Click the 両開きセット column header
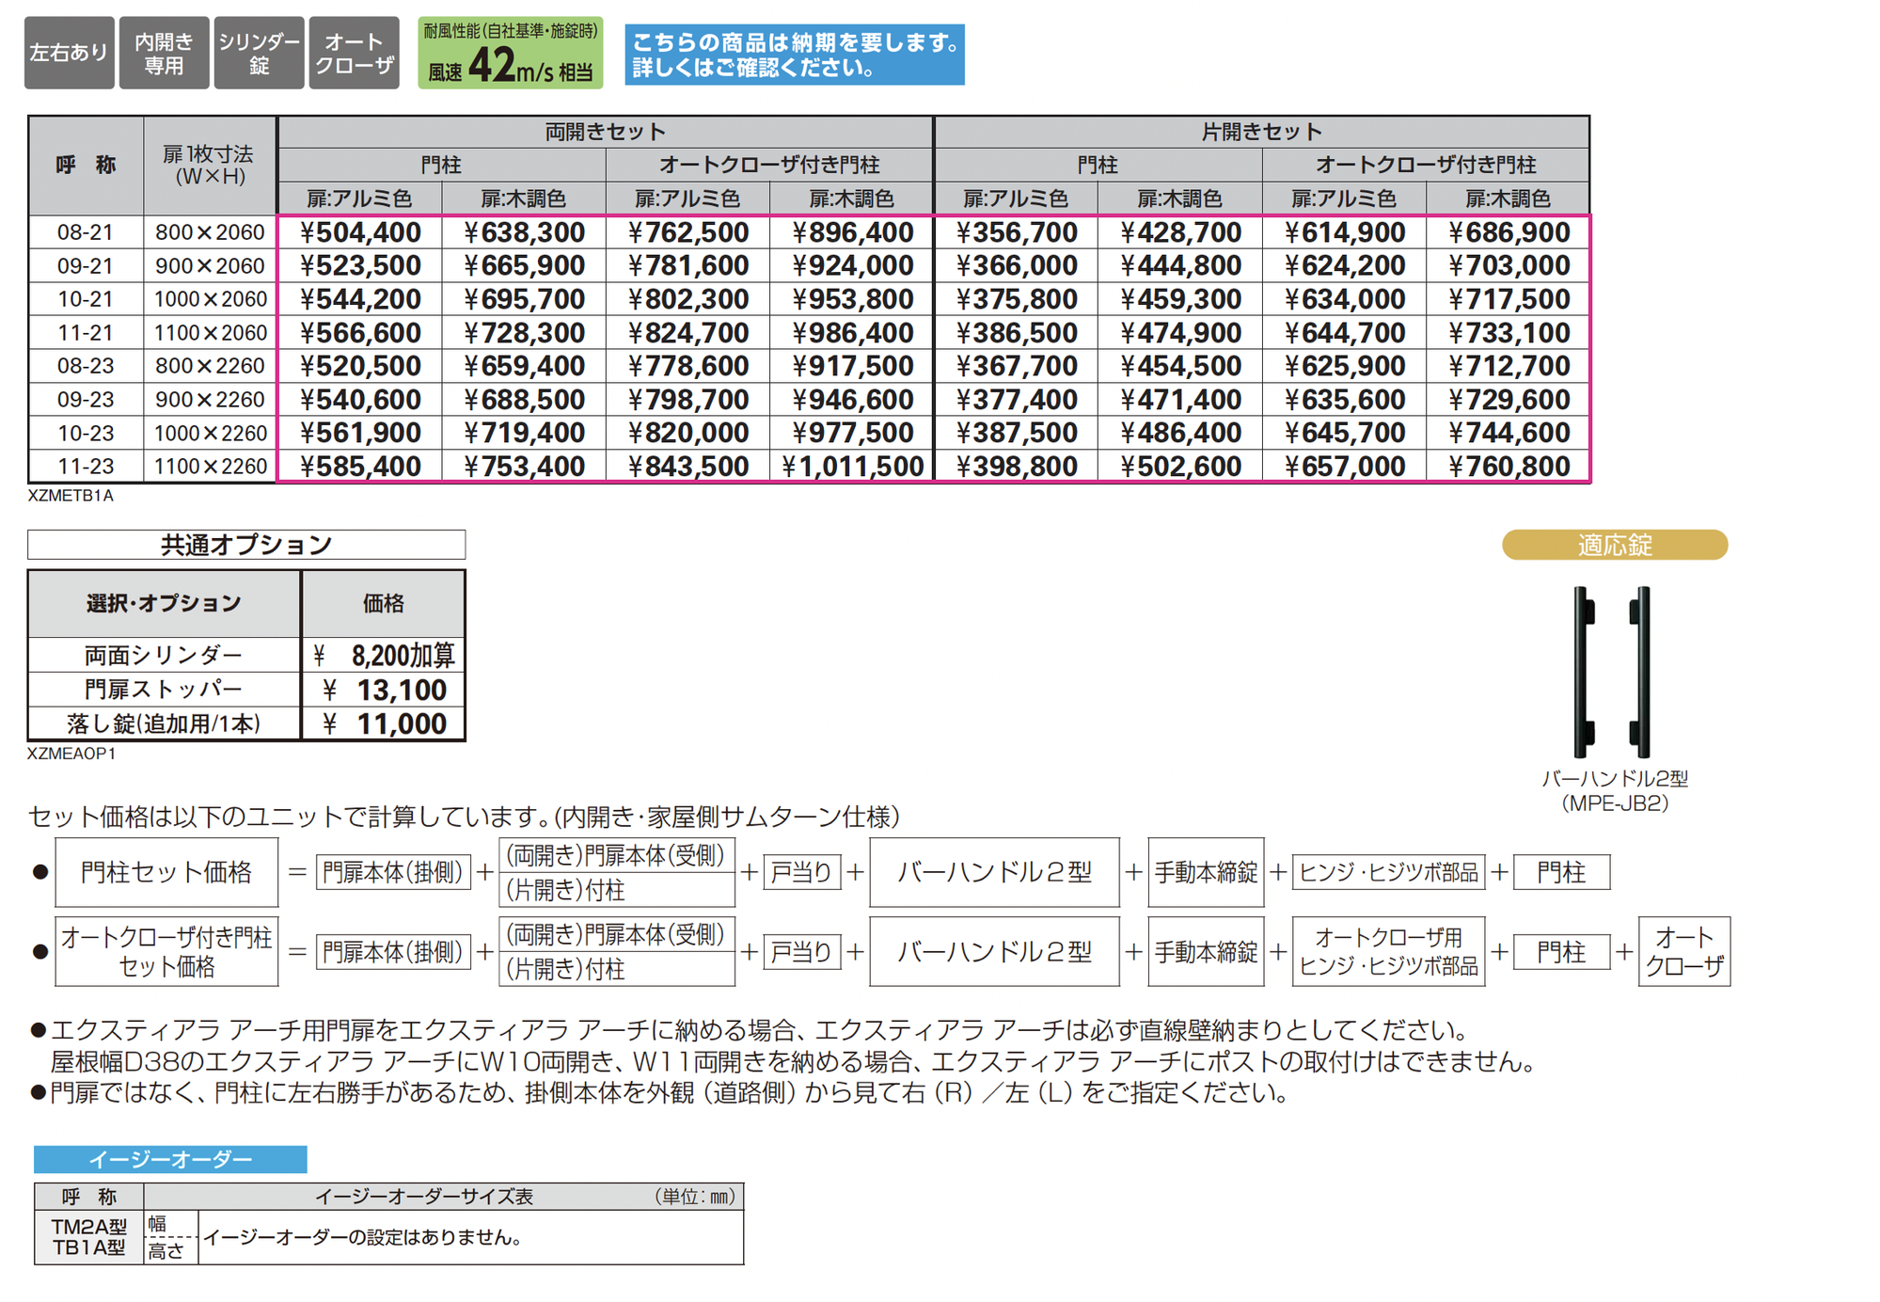Screen dimensions: 1880x1302 point(605,132)
